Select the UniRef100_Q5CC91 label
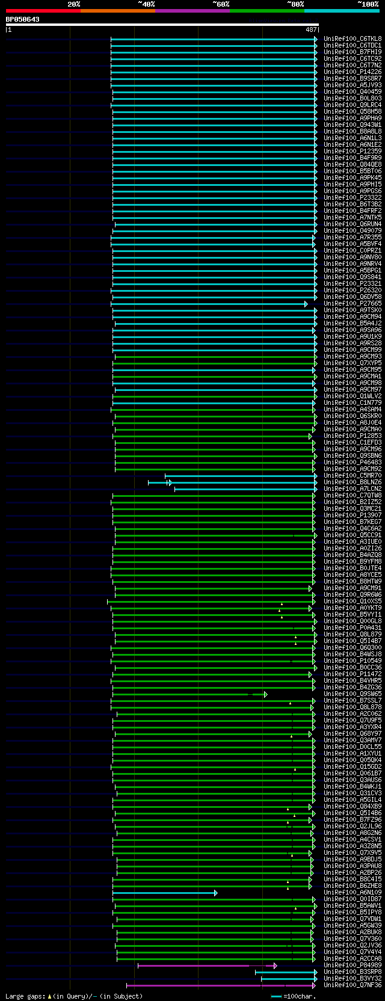Image resolution: width=385 pixels, height=1001 pixels. tap(353, 535)
